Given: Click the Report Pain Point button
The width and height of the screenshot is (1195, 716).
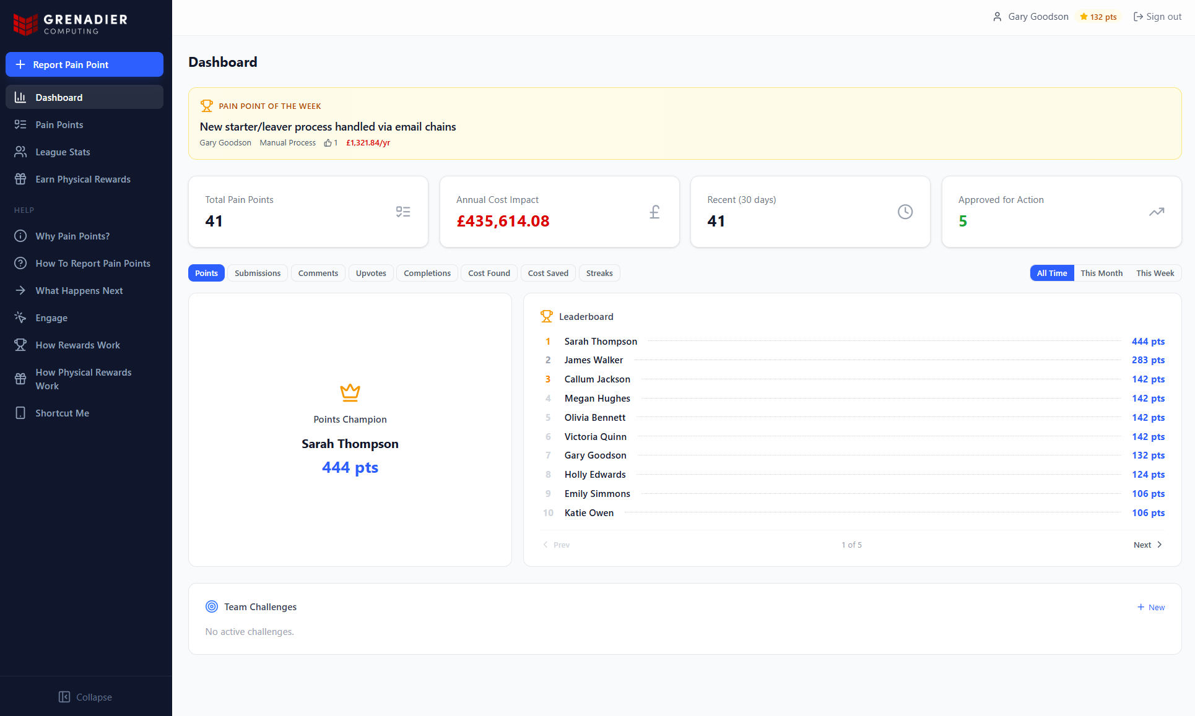Looking at the screenshot, I should [84, 64].
